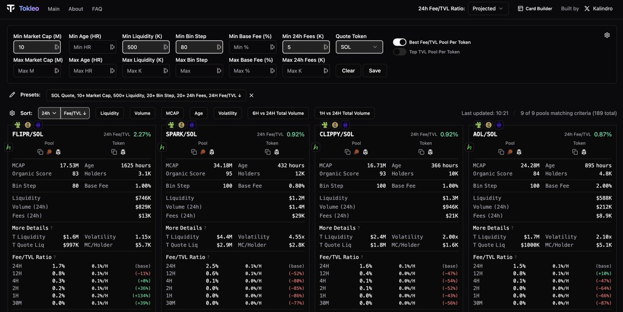Click the Tokleo logo icon

tap(10, 8)
